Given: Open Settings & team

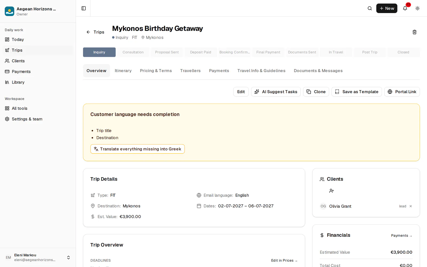Looking at the screenshot, I should click(38, 119).
